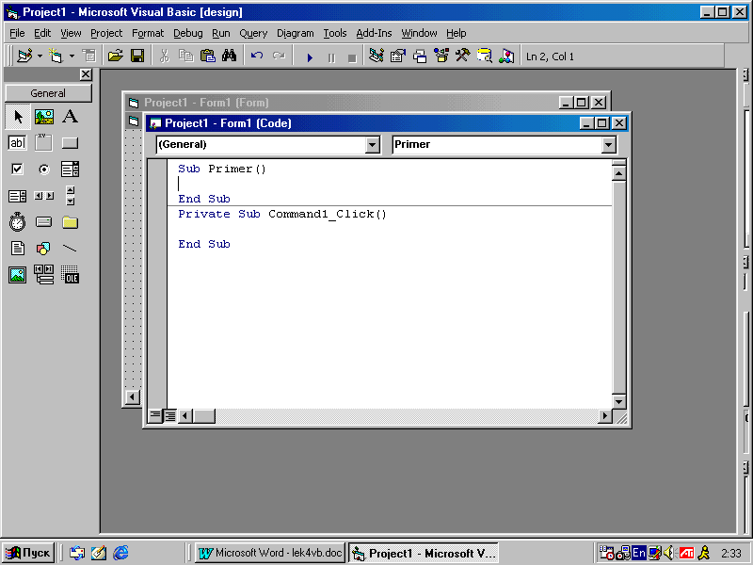Select the Label control tool

pos(70,117)
